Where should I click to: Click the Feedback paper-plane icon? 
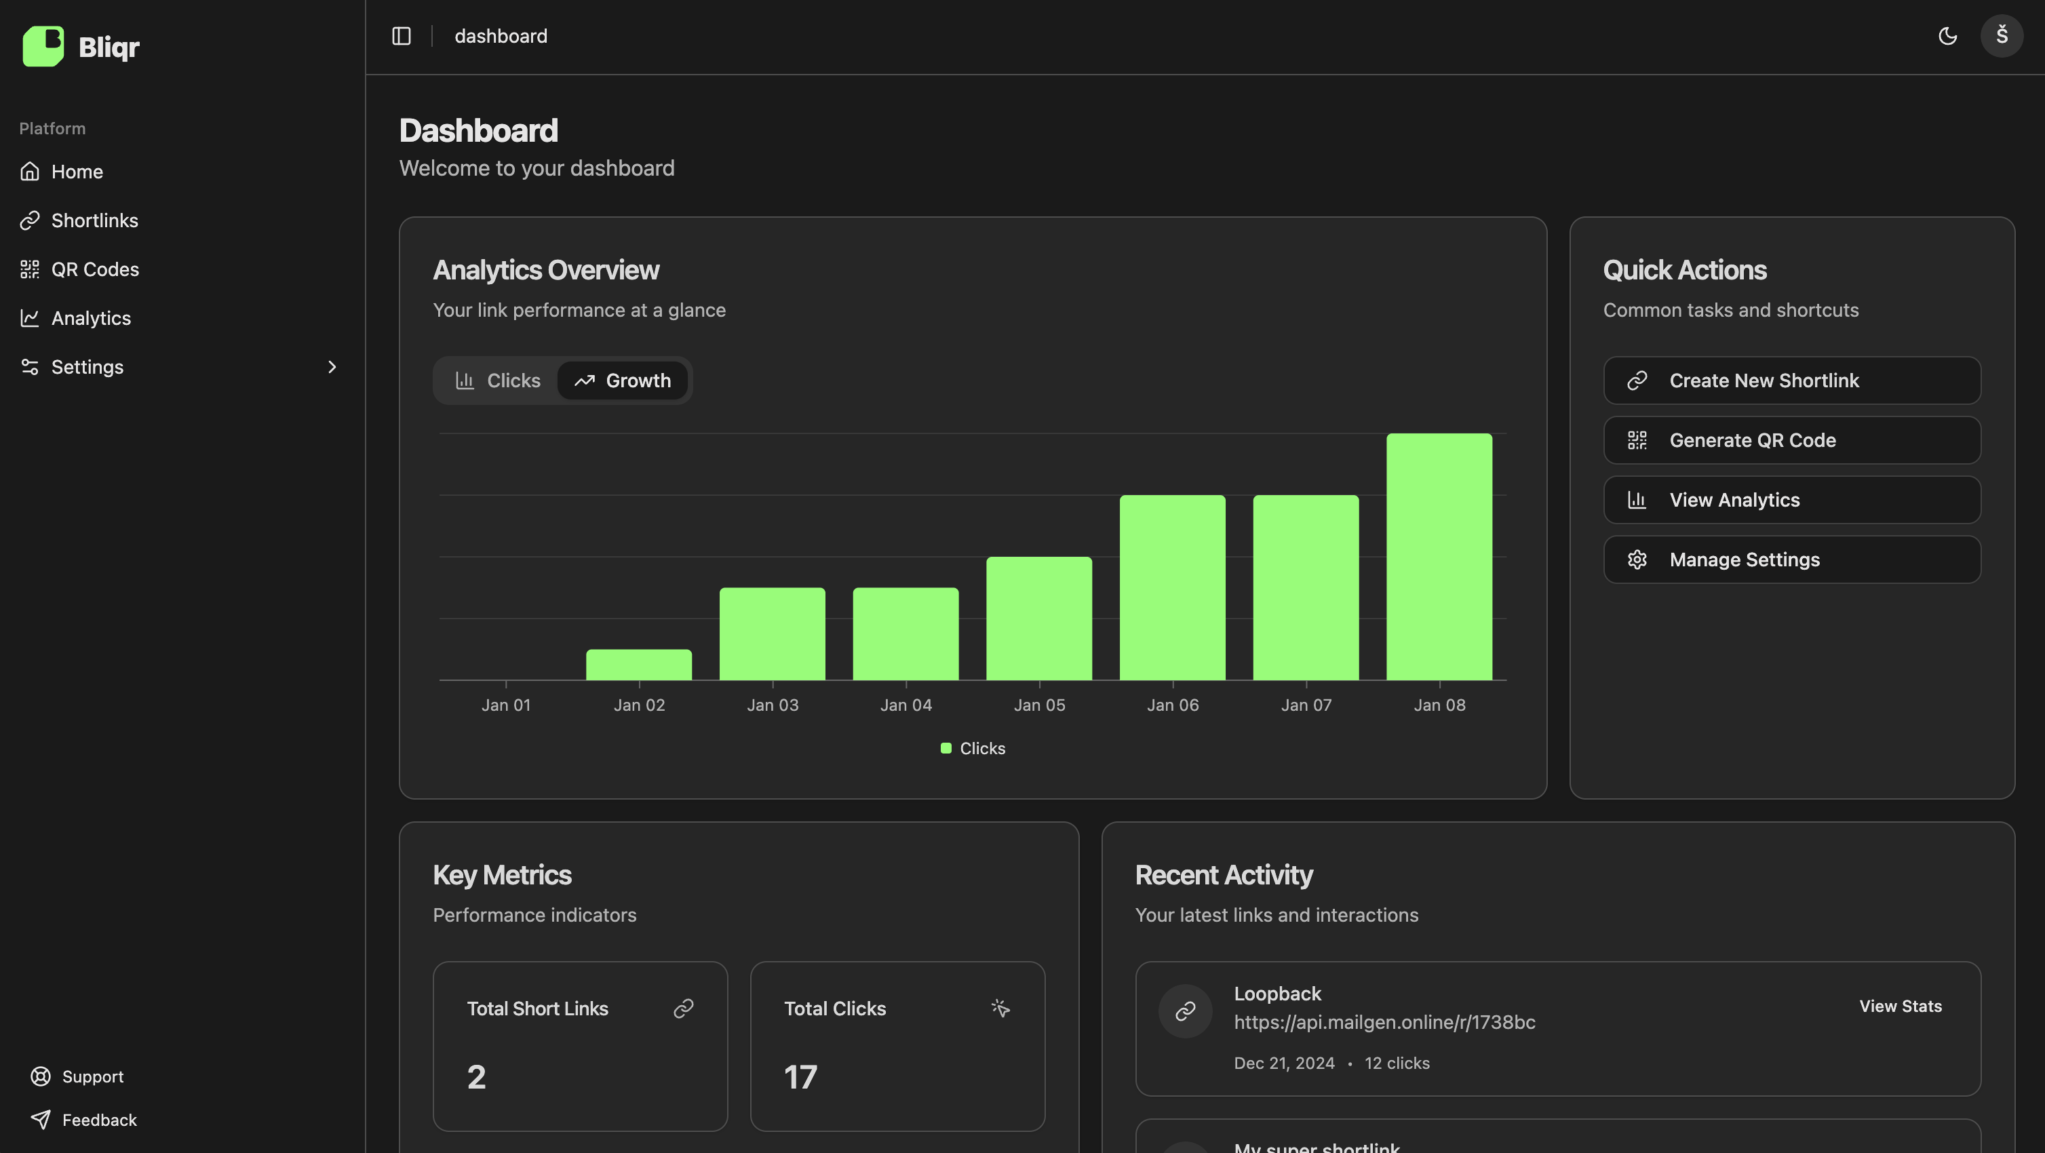[x=41, y=1120]
